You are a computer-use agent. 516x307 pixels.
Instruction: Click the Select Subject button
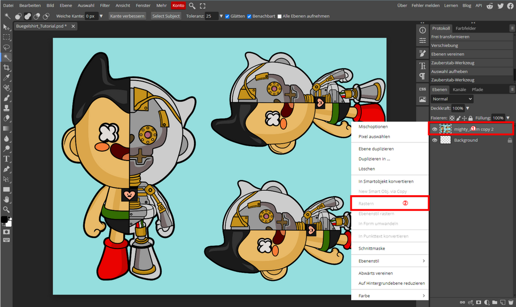point(166,16)
